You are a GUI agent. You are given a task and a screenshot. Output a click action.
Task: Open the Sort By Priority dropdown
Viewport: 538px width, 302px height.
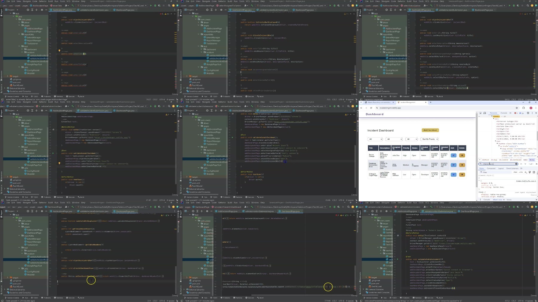[x=429, y=139]
